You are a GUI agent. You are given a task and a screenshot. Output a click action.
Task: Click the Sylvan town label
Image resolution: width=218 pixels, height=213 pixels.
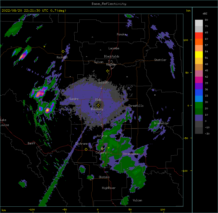click(99, 62)
